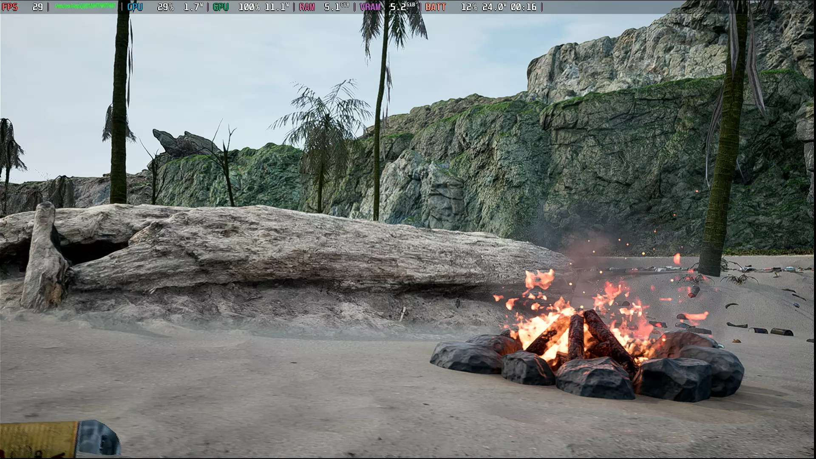816x459 pixels.
Task: Click the 00:16 battery time remaining
Action: click(x=524, y=7)
